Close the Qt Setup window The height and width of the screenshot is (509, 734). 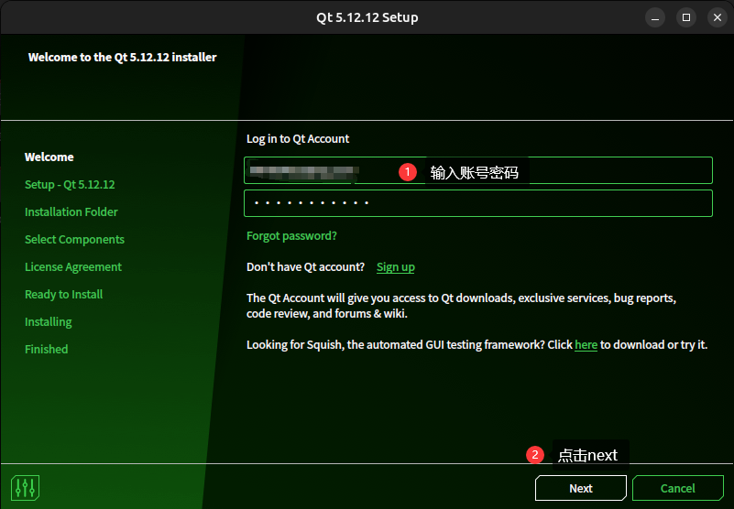tap(718, 17)
